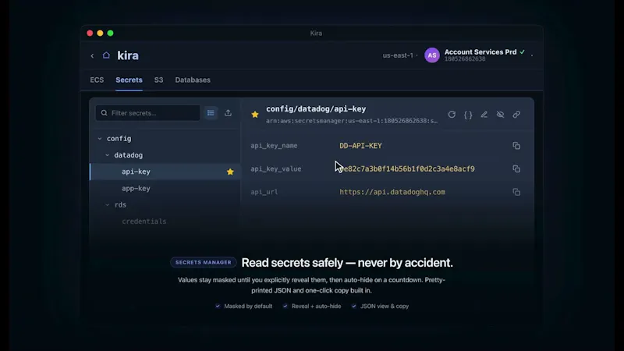
Task: Collapse the rds folder
Action: point(107,205)
